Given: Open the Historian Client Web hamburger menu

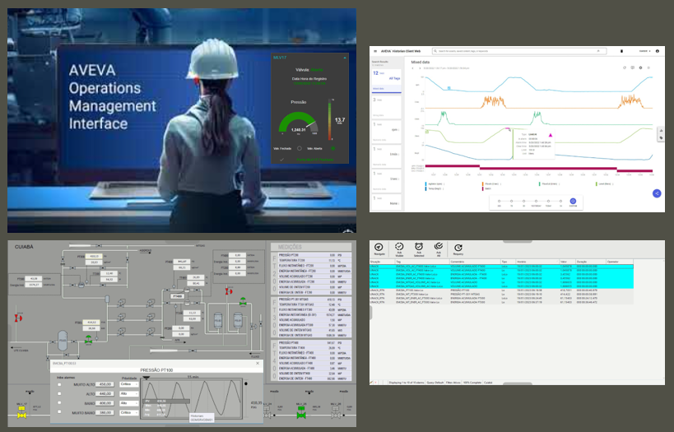Looking at the screenshot, I should click(375, 51).
